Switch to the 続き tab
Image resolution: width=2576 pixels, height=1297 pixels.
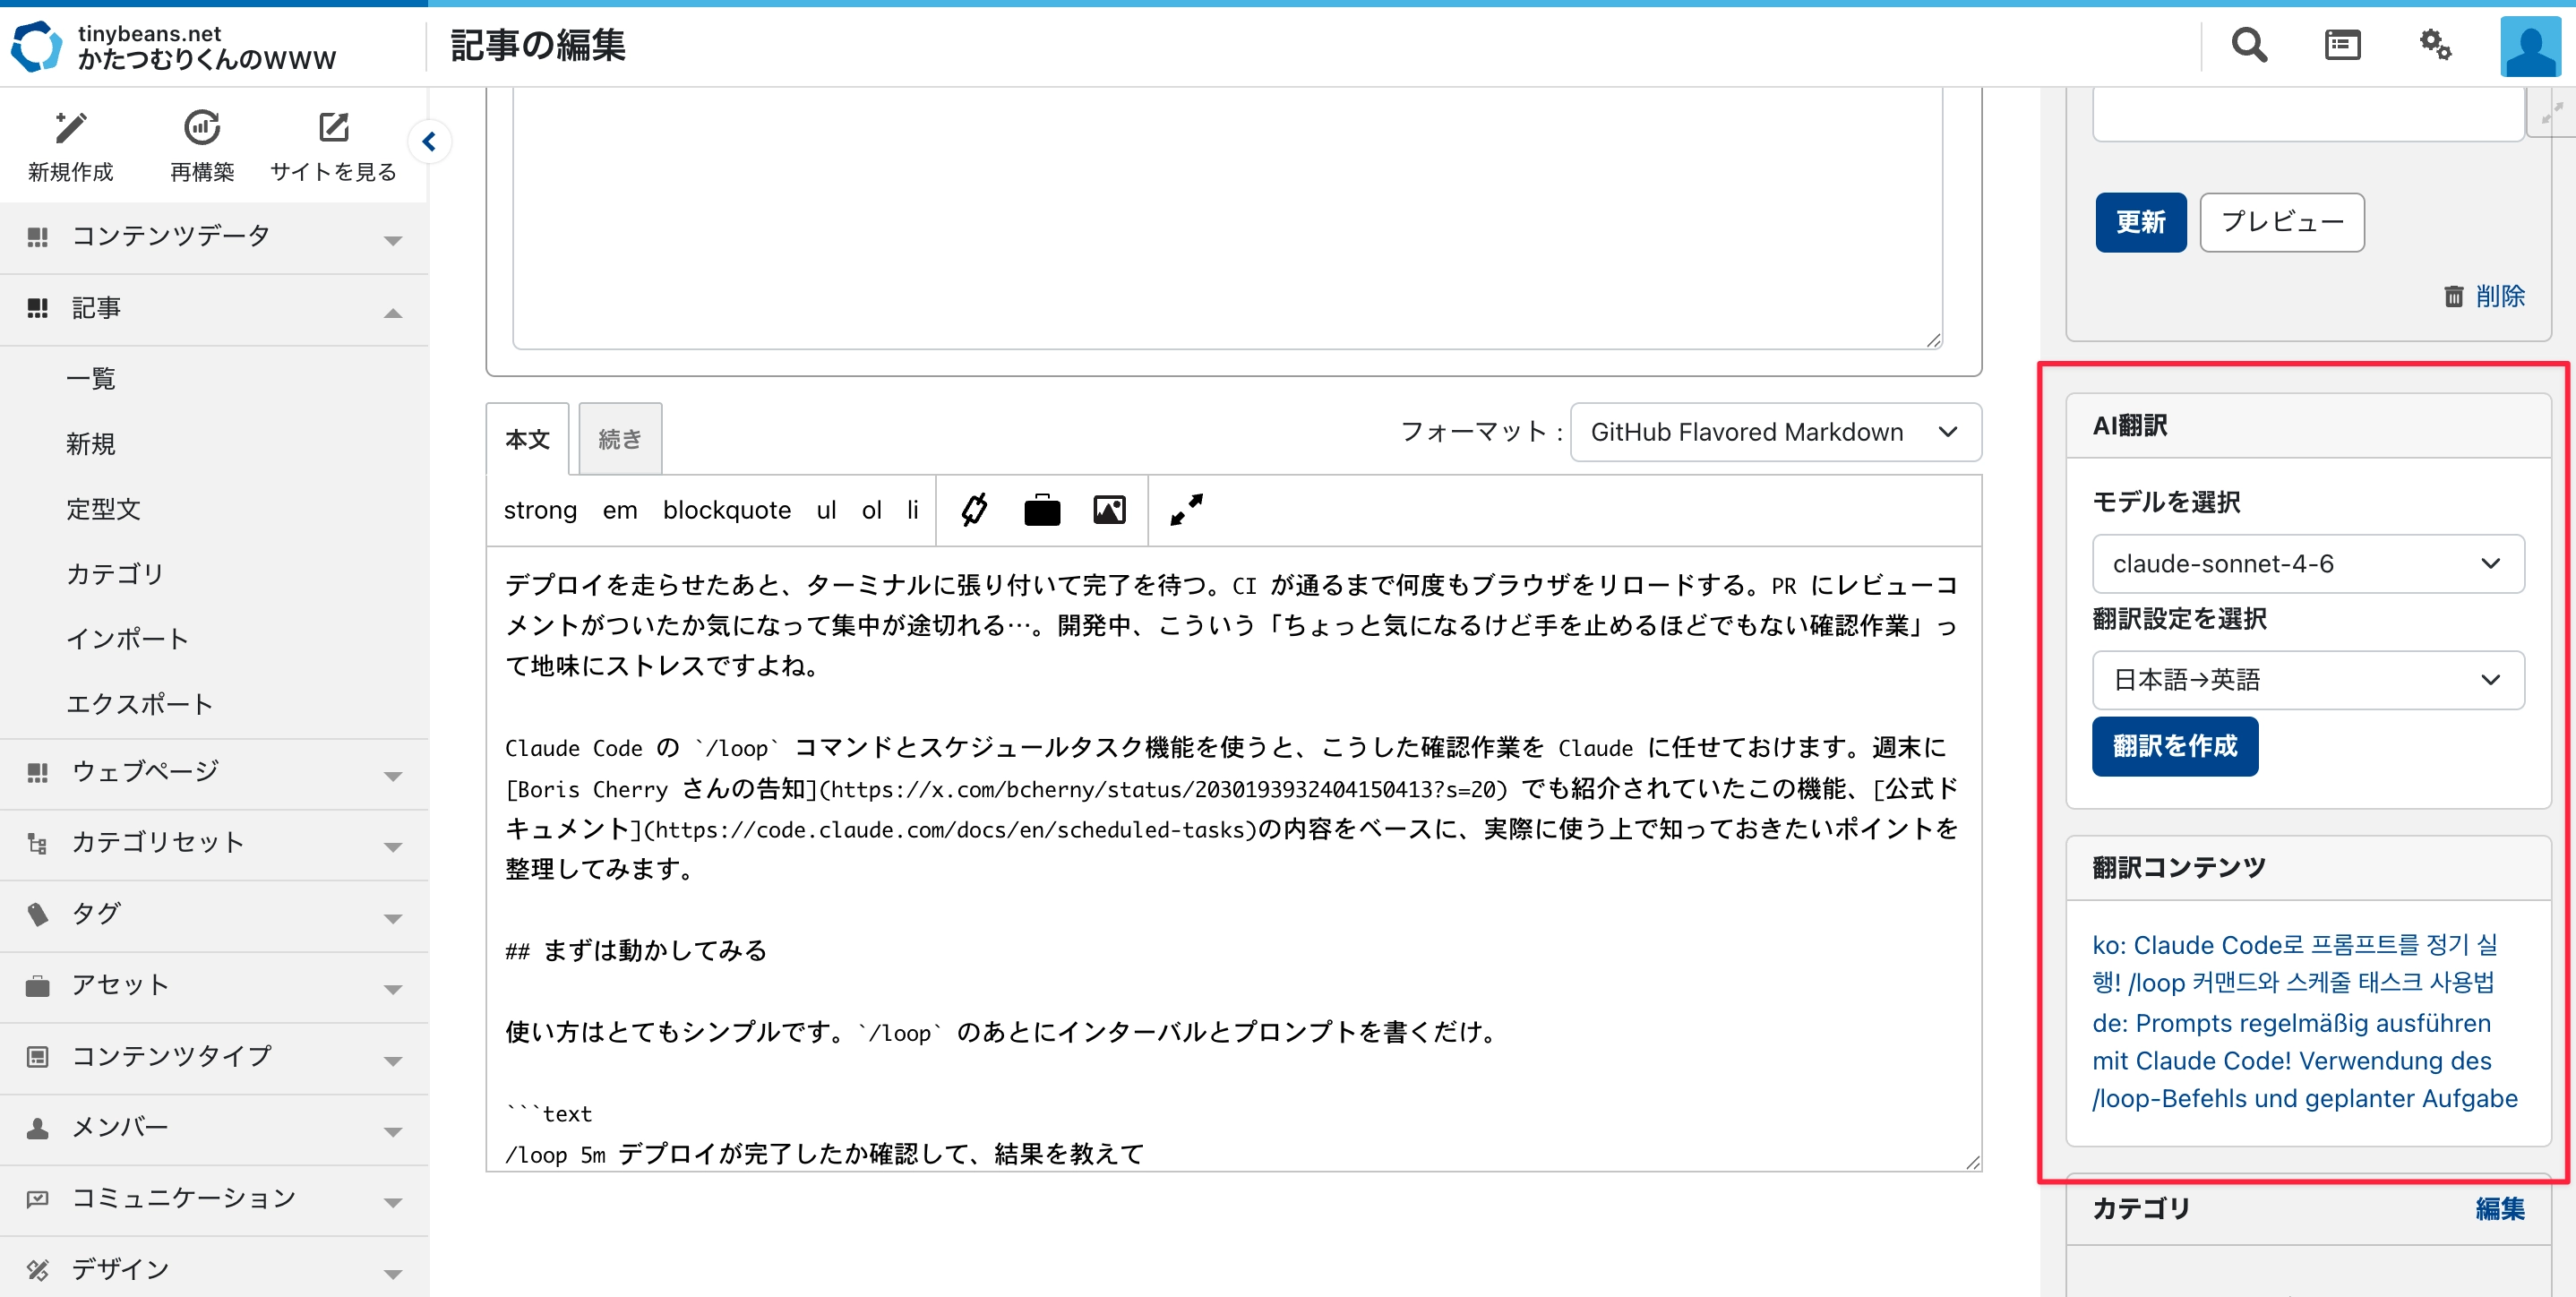click(x=619, y=439)
